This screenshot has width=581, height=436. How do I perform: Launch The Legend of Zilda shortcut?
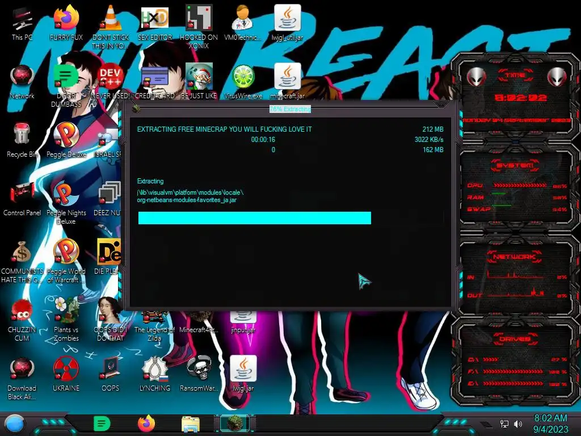[154, 326]
